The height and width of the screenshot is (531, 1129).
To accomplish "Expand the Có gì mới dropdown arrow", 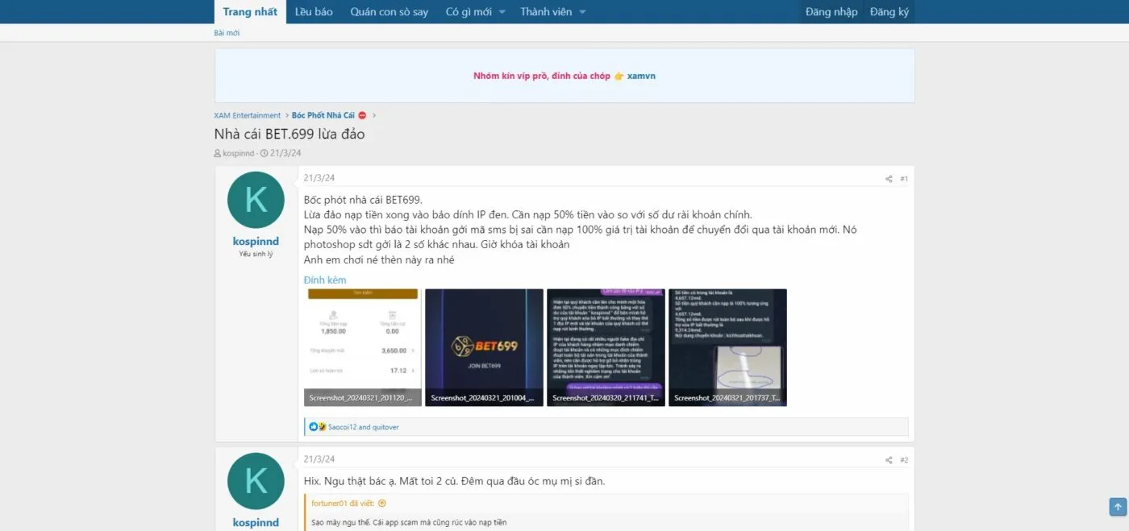I will 502,12.
